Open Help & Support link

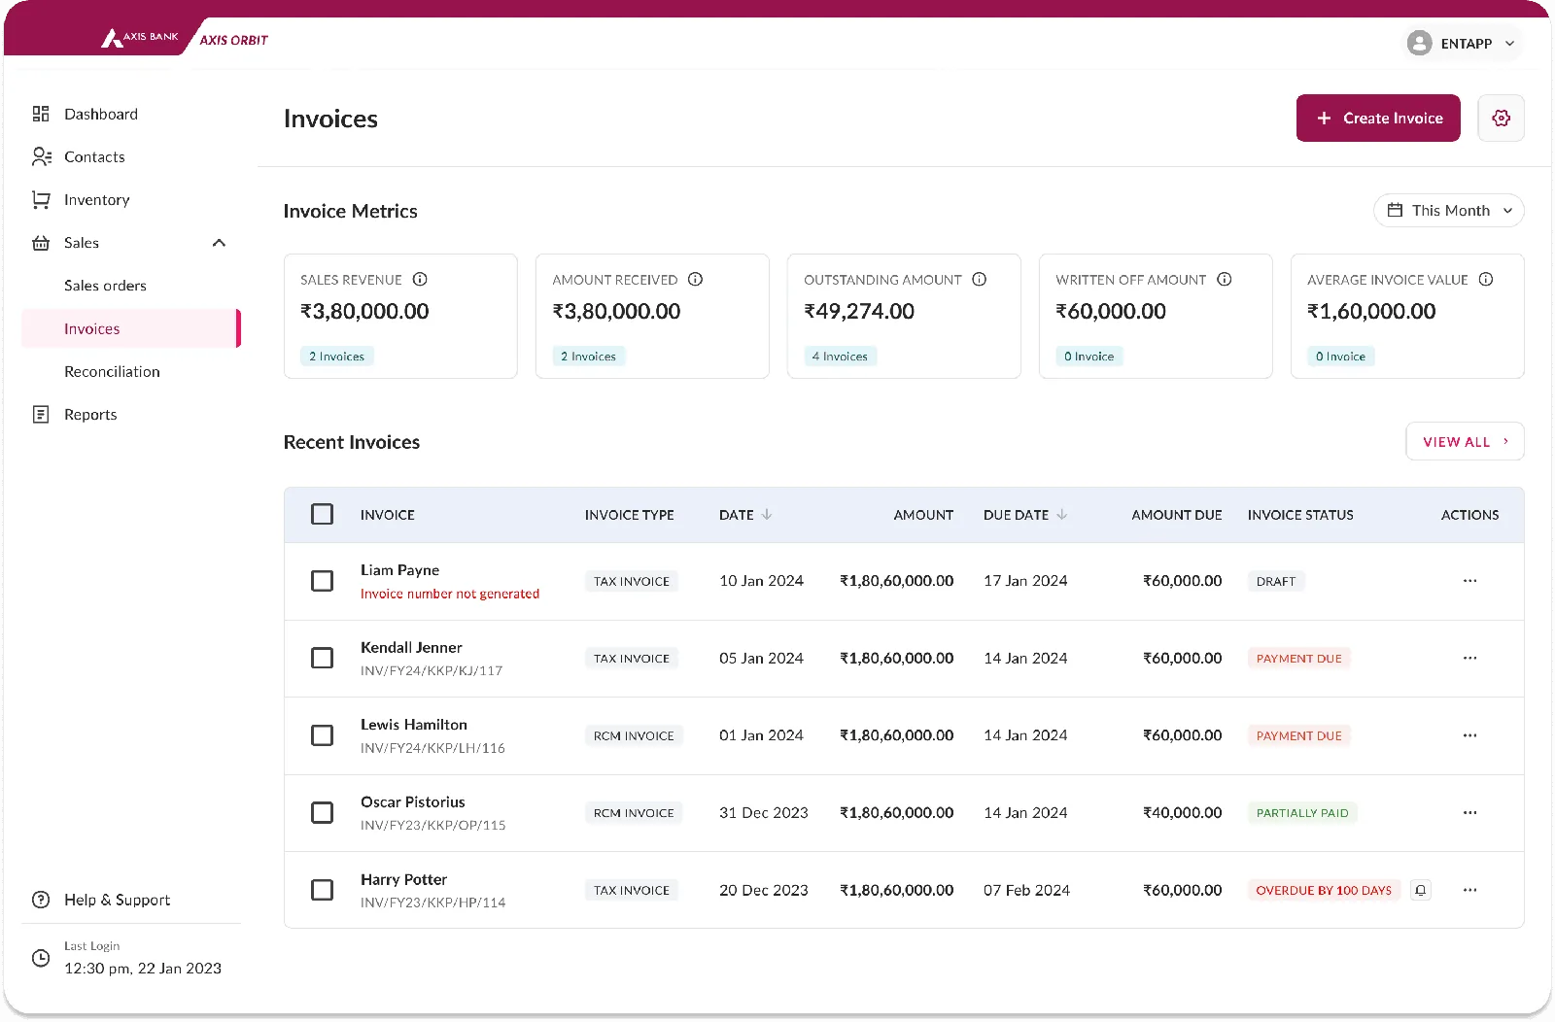(117, 900)
